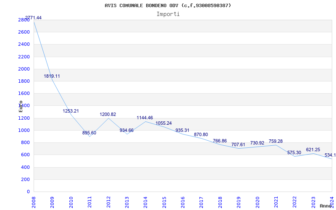Click the 600 y-axis tick label
Viewport: 336px width, 210px height.
(25, 155)
